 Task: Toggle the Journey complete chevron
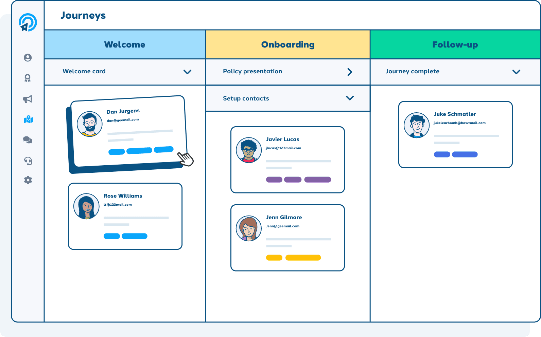coord(516,72)
